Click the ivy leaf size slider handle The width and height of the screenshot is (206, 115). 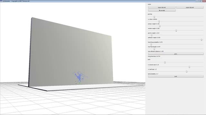[x=189, y=67]
